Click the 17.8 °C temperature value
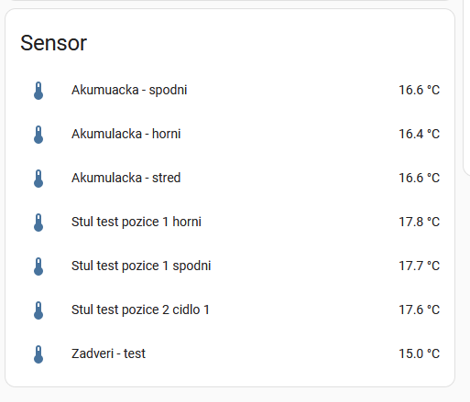Viewport: 470px width, 402px height. pyautogui.click(x=420, y=222)
